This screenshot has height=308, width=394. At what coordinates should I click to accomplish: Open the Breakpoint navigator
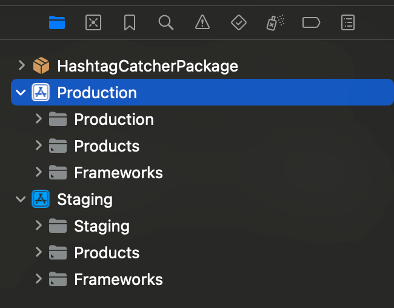pyautogui.click(x=312, y=22)
